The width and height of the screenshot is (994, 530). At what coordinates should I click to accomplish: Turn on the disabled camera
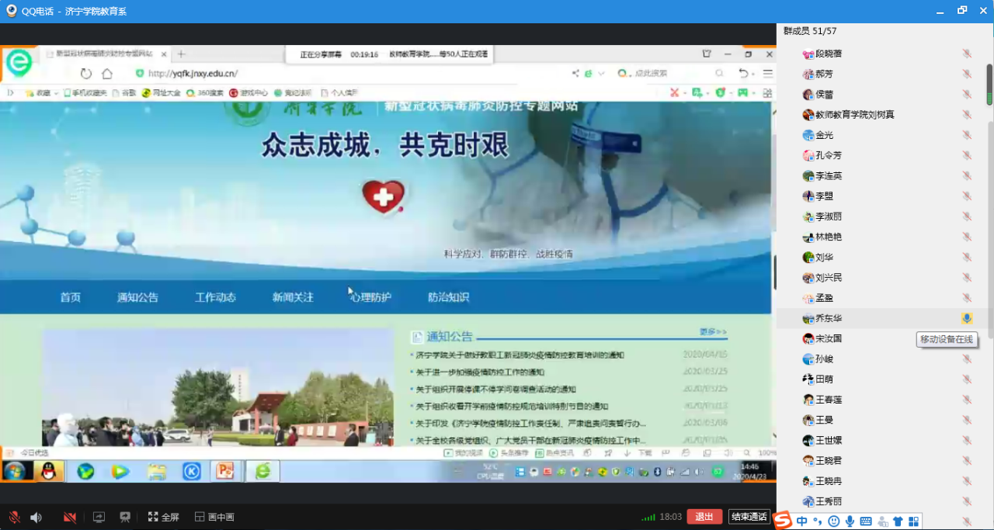(70, 517)
